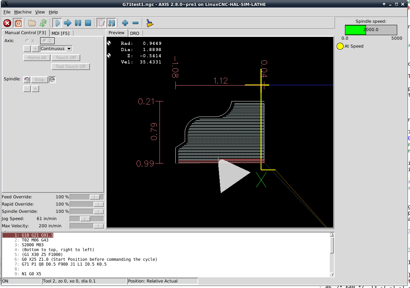
Task: Click ON status in status bar
Action: tap(21, 281)
